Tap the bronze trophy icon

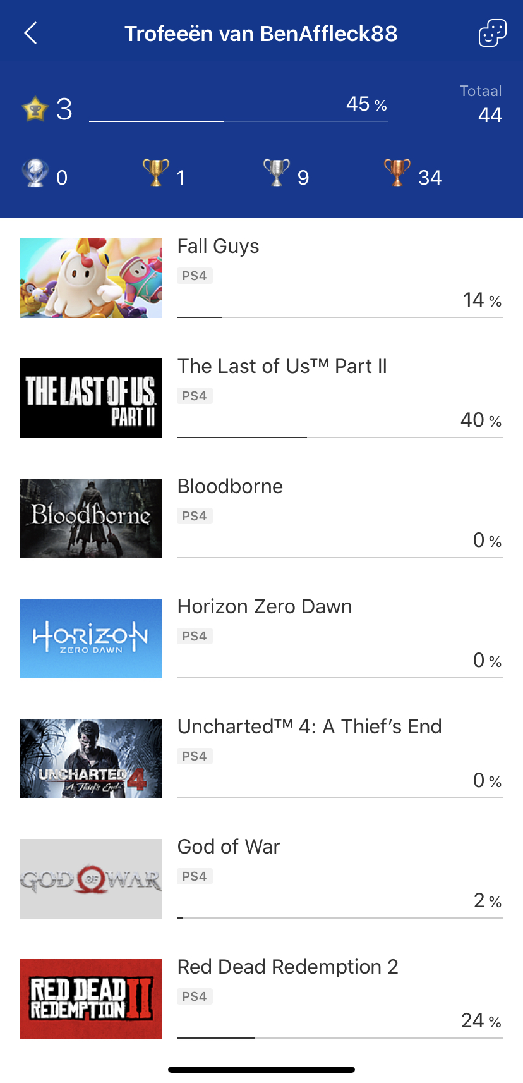tap(397, 173)
